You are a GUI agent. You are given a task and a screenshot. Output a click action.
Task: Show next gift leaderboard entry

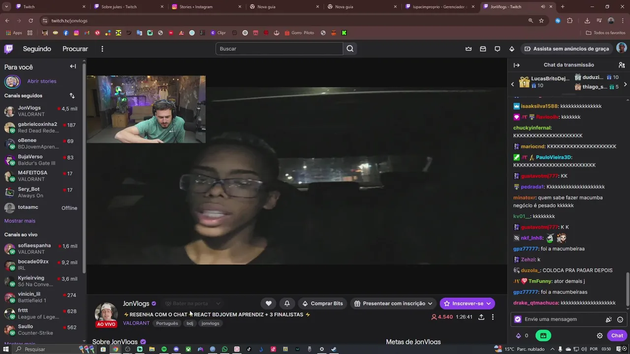(x=626, y=84)
